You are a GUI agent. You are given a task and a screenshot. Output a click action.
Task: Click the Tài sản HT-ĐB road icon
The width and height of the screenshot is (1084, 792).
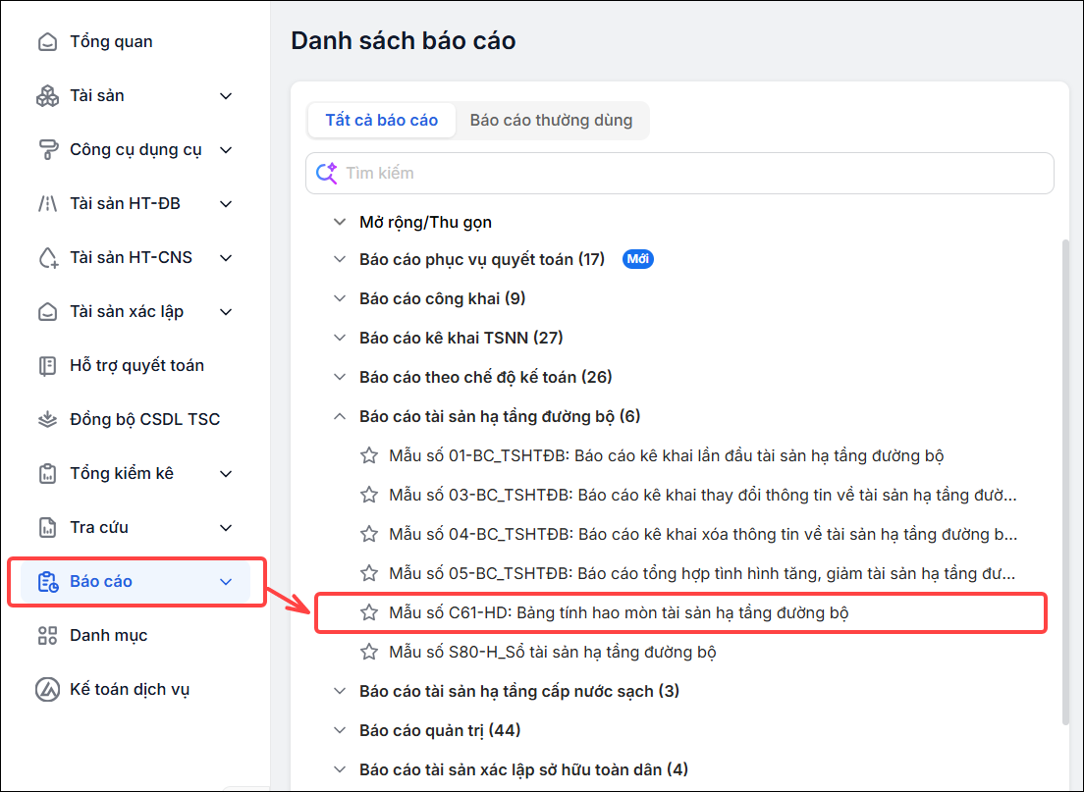(47, 203)
